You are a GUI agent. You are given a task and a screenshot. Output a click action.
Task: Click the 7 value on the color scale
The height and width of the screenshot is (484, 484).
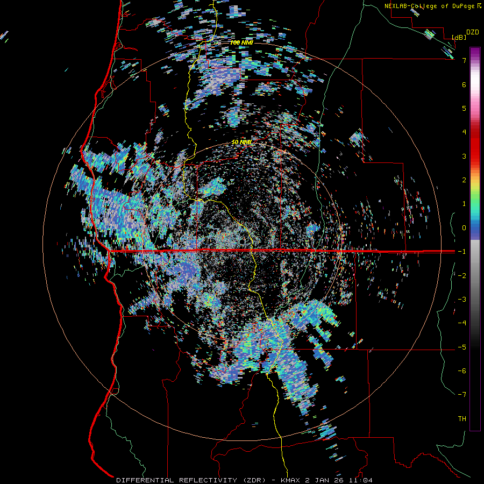pyautogui.click(x=464, y=60)
